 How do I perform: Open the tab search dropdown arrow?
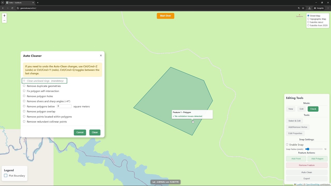(3, 3)
